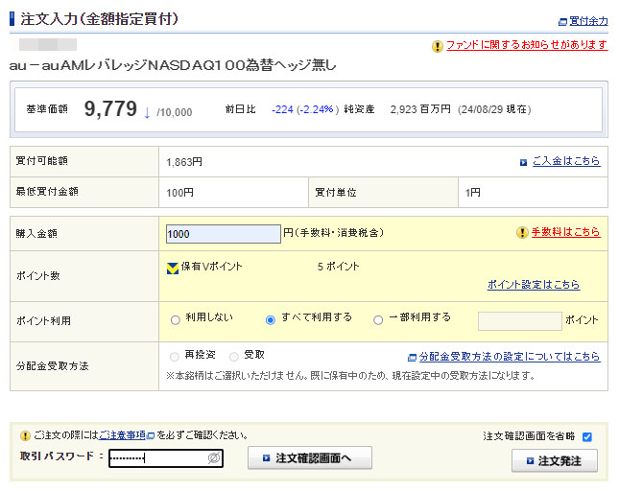Focus the 取引パスワード password field
The width and height of the screenshot is (619, 491).
click(157, 459)
